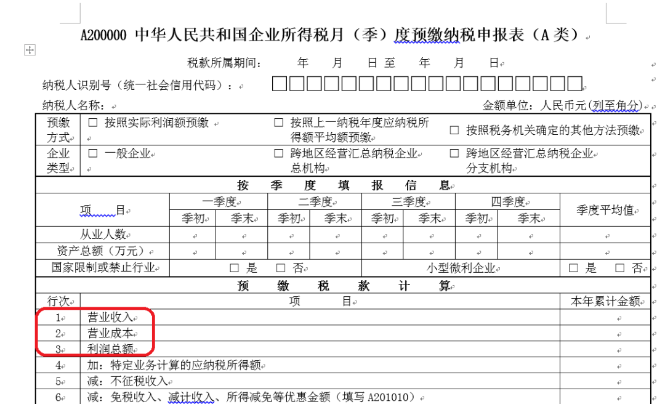Click the 四季度 column header
This screenshot has height=404, width=665.
(x=508, y=202)
